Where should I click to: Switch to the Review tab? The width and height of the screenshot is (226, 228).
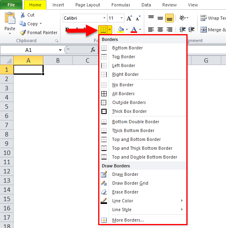tap(169, 5)
